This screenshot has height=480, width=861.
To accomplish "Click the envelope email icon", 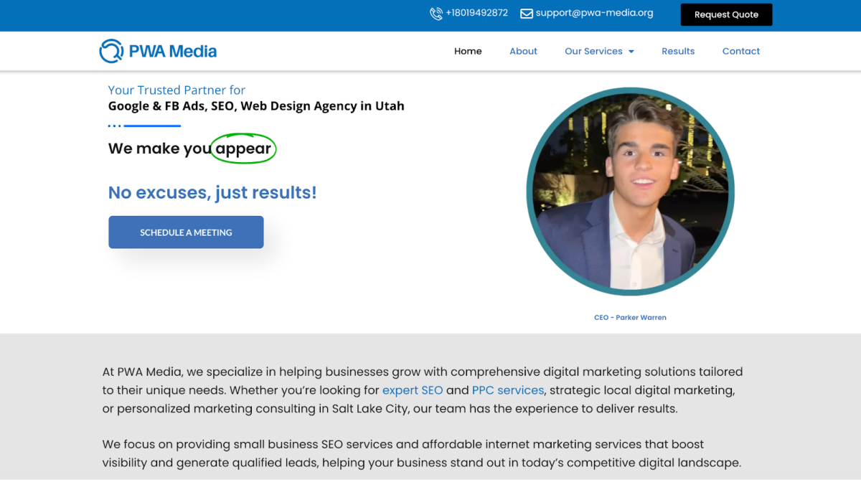I will 526,14.
